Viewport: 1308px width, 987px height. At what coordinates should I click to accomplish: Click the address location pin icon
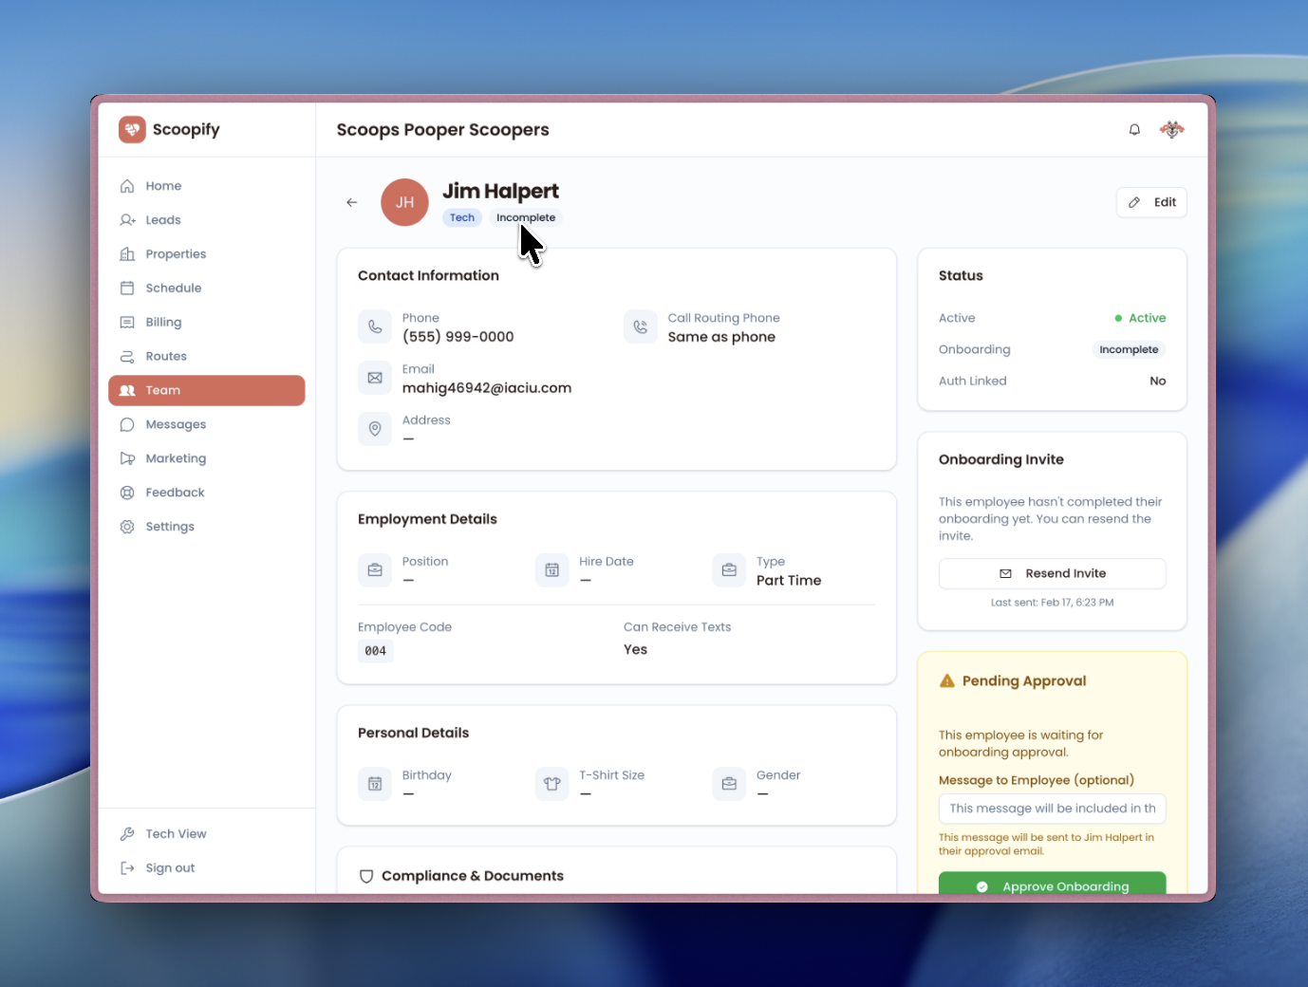tap(375, 428)
